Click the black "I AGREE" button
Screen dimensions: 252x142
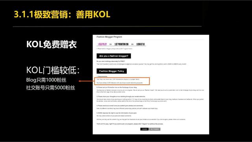[x=145, y=129]
